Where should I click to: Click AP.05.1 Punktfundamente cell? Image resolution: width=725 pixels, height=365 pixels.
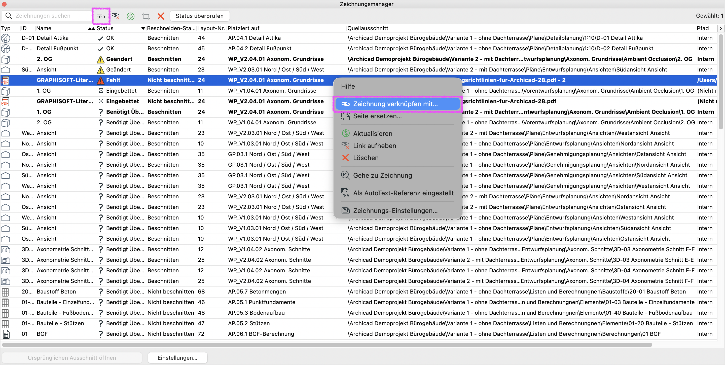262,302
